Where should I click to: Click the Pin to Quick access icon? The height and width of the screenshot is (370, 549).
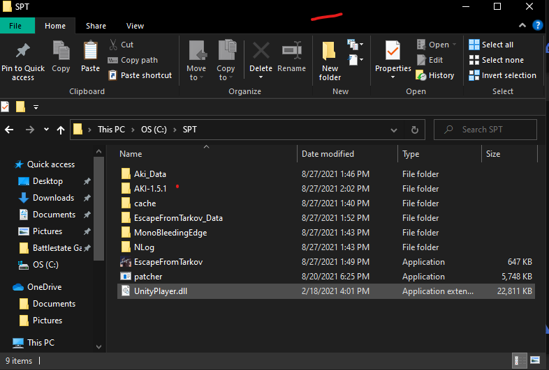[x=23, y=51]
